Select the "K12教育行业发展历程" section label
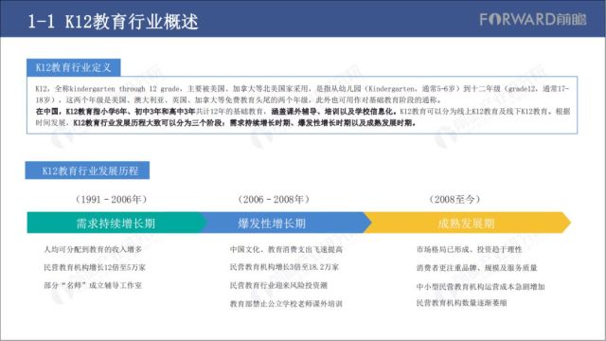606x341 pixels. coord(87,170)
